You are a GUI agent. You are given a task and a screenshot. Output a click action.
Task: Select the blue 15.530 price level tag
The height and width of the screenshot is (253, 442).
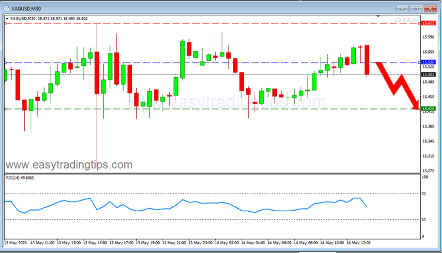[x=427, y=62]
